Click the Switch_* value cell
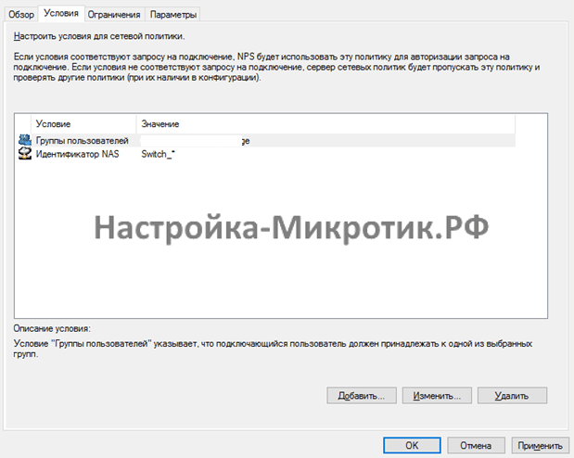Screen dimensions: 574x458 (159, 154)
